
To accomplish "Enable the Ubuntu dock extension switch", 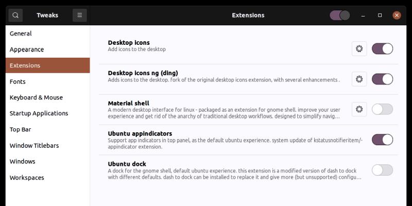I will [382, 170].
